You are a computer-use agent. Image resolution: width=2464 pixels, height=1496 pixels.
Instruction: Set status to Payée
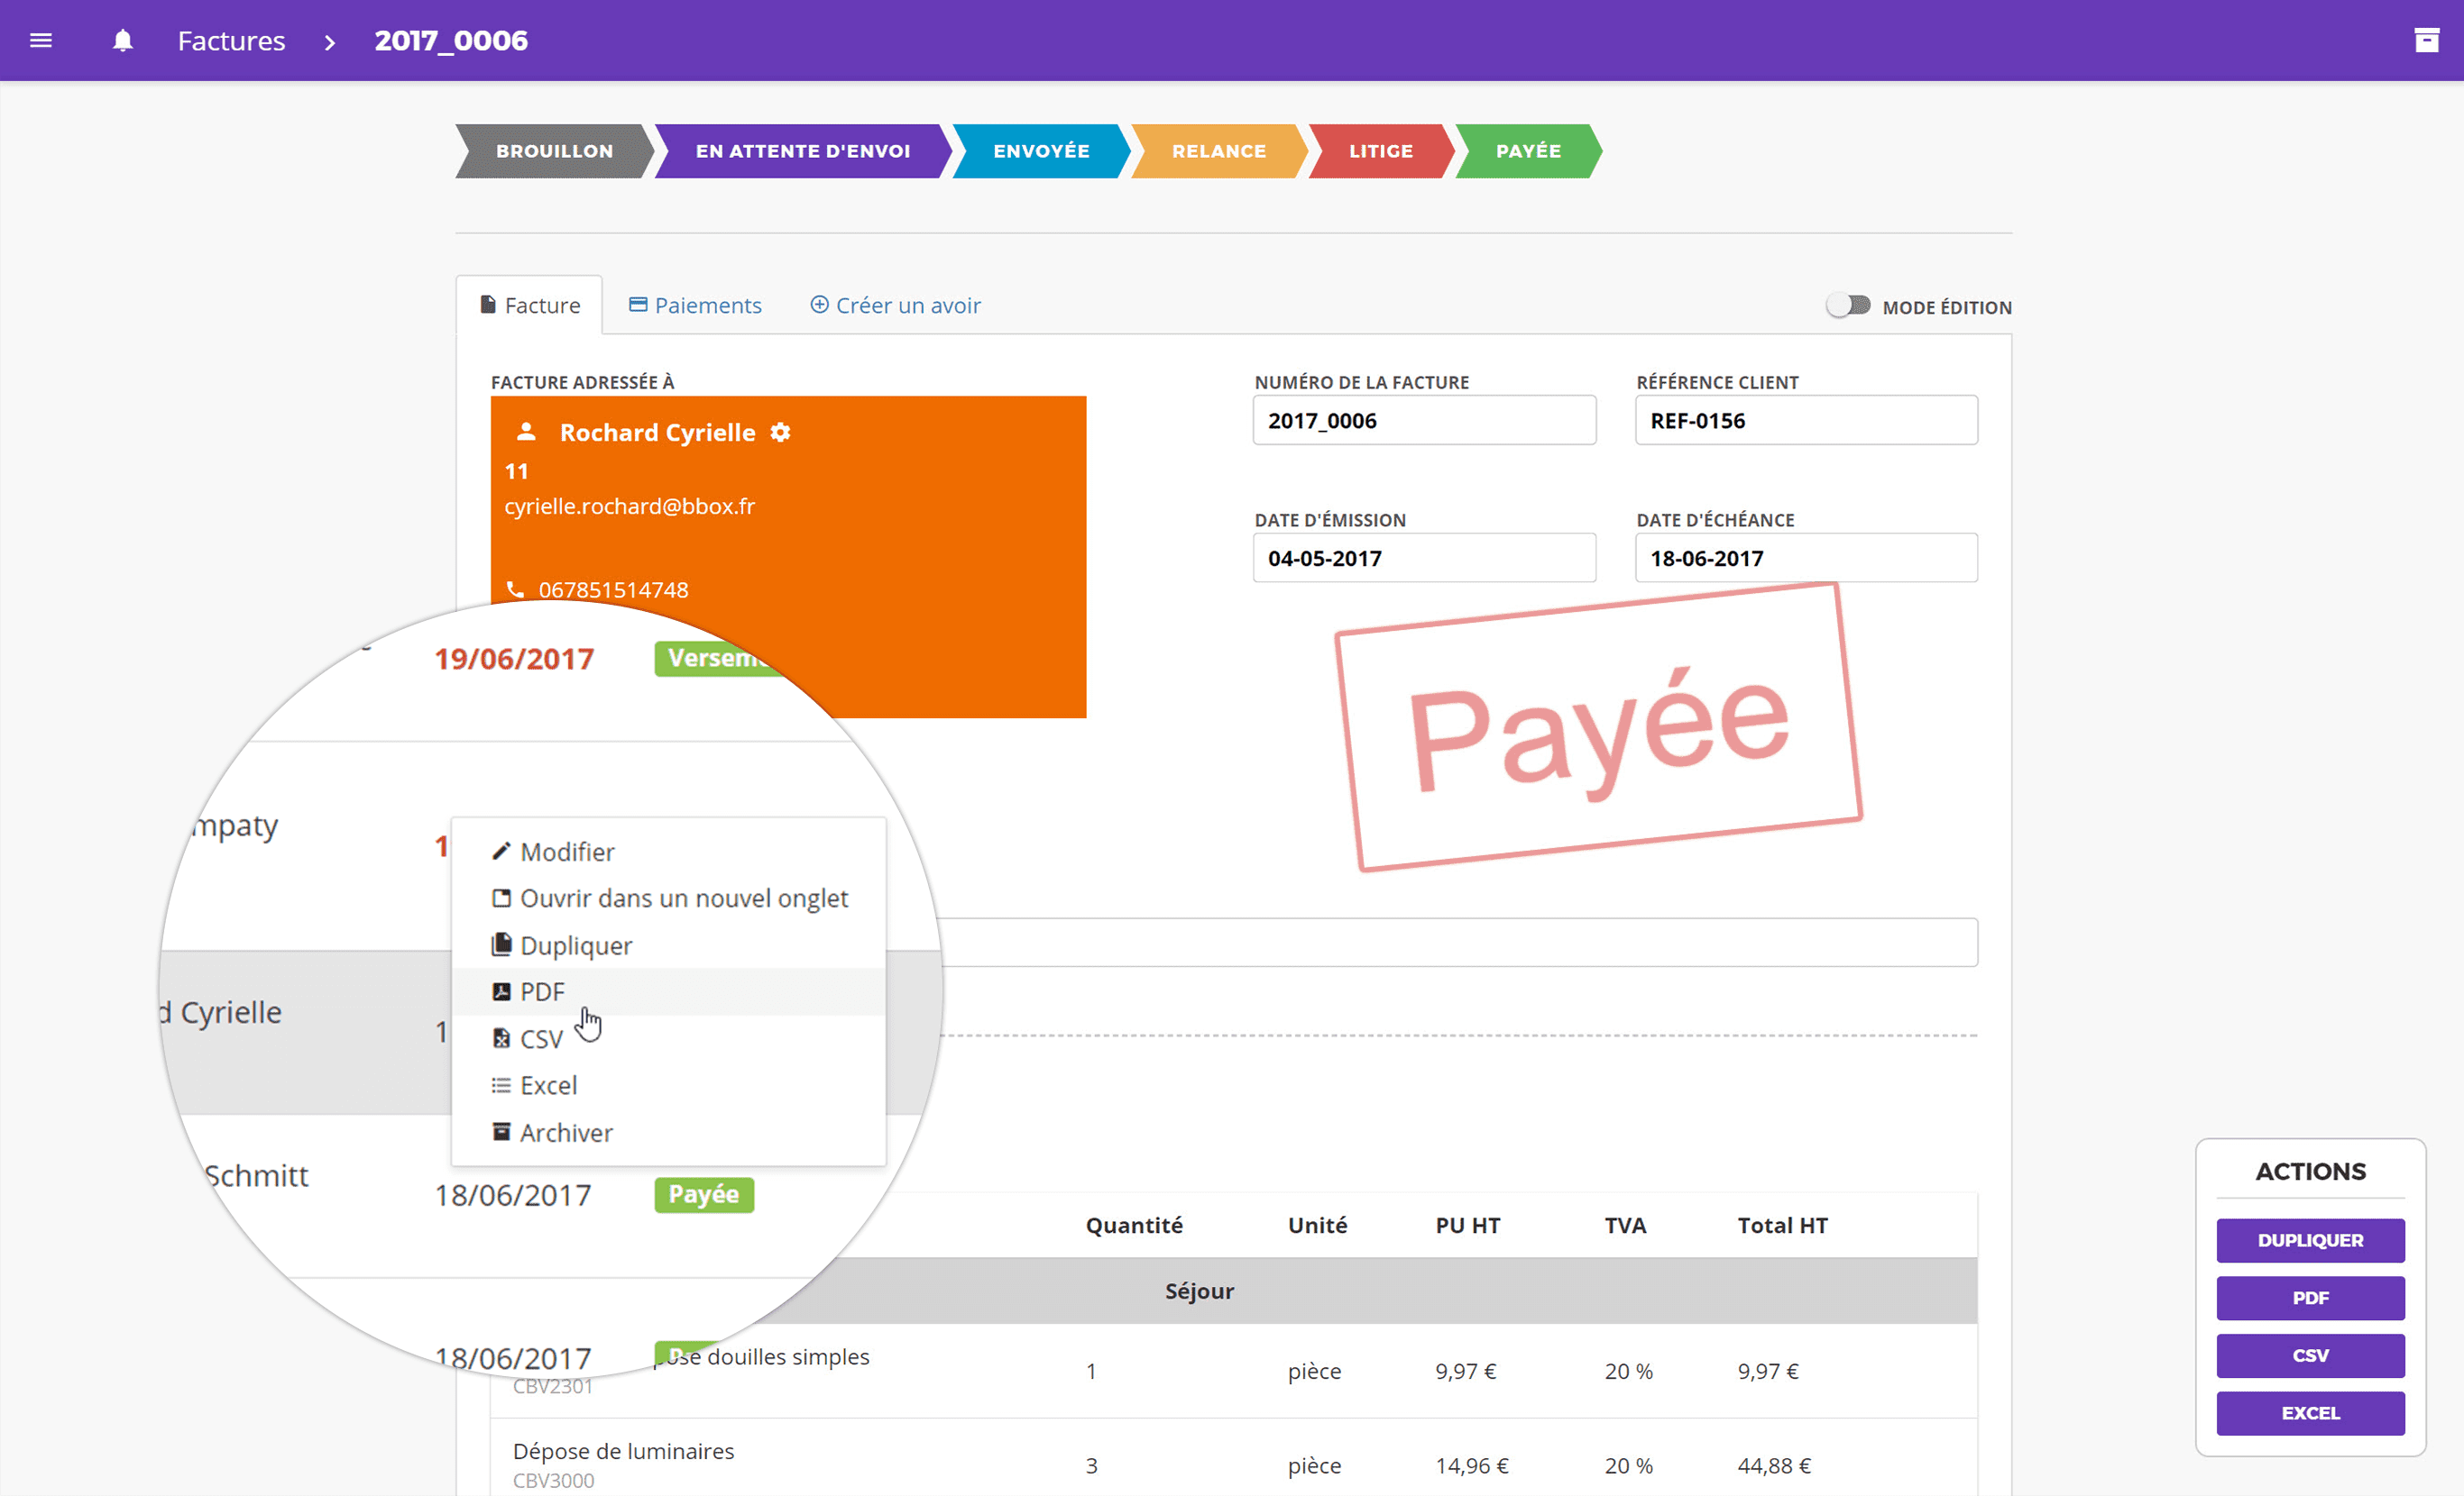[x=1528, y=151]
